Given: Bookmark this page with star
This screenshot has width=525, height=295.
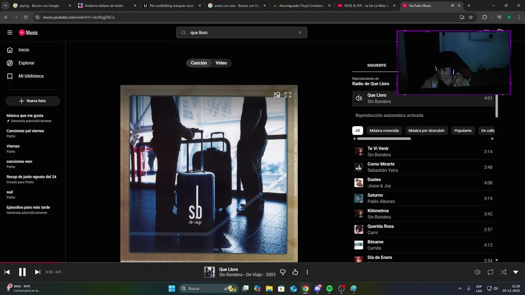Looking at the screenshot, I should point(471,17).
